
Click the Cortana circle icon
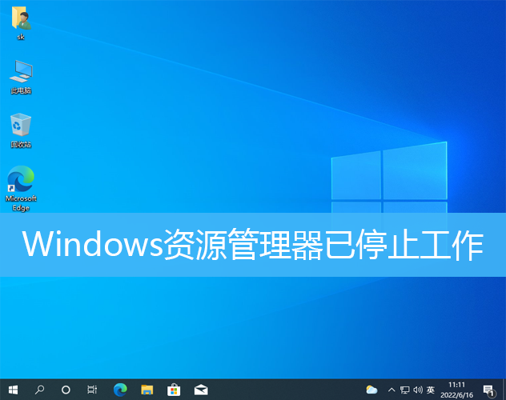tap(66, 390)
